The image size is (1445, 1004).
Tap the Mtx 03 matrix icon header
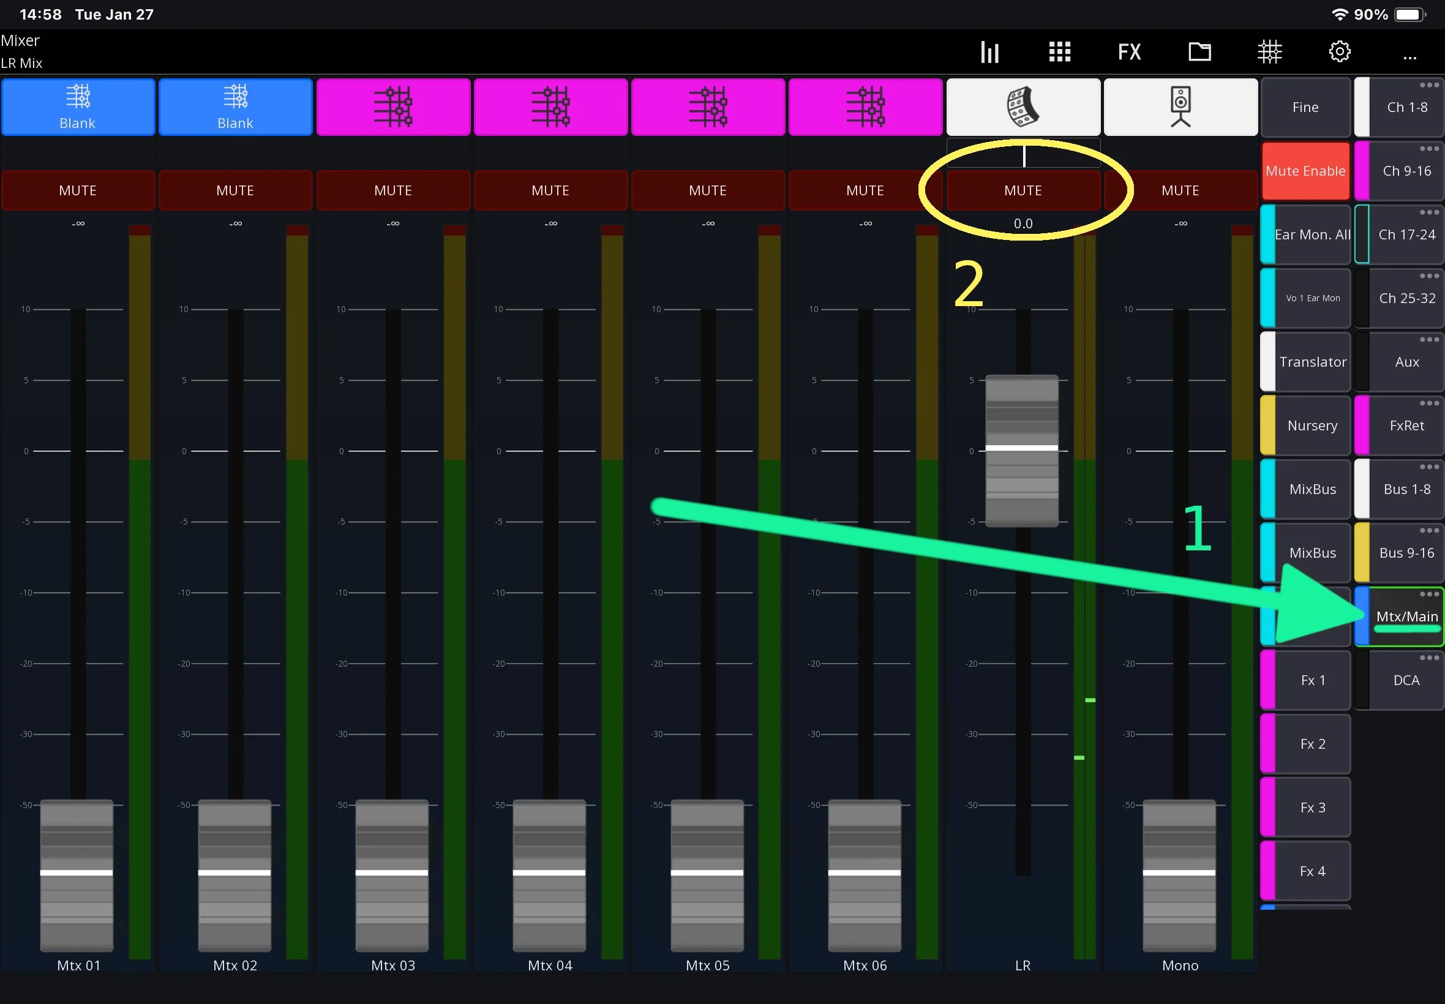coord(393,107)
